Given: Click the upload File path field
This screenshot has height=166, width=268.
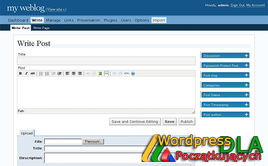Looking at the screenshot, I should pyautogui.click(x=63, y=142).
